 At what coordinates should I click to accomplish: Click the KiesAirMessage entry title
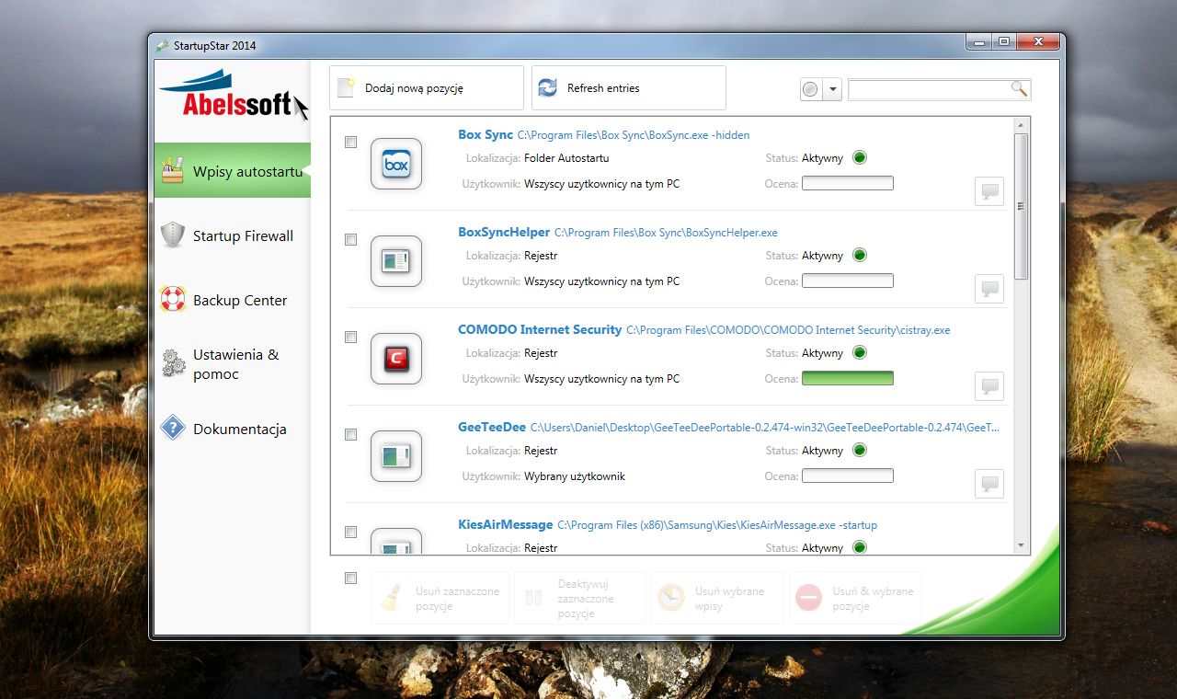click(x=506, y=524)
